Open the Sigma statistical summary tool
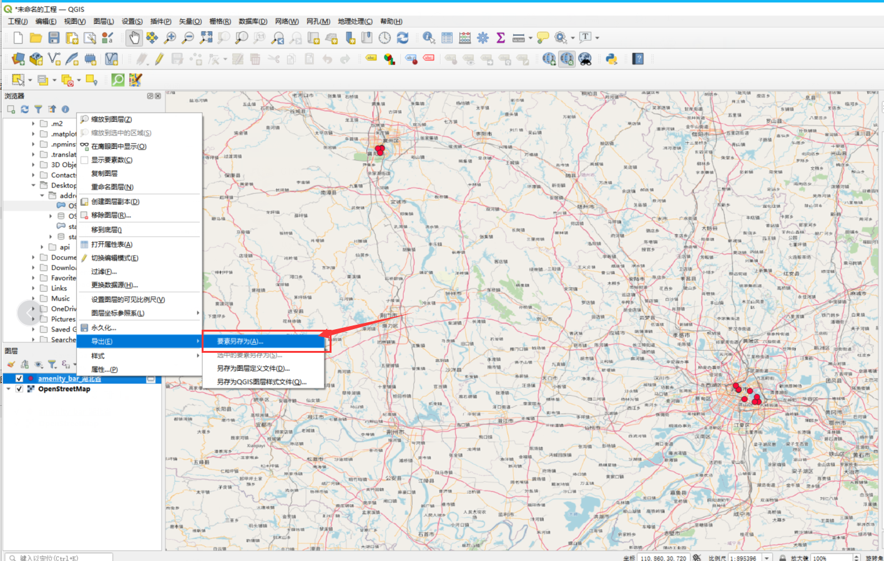884x561 pixels. 501,38
